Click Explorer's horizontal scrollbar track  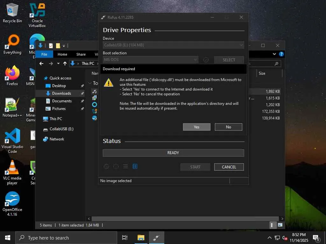[185, 219]
